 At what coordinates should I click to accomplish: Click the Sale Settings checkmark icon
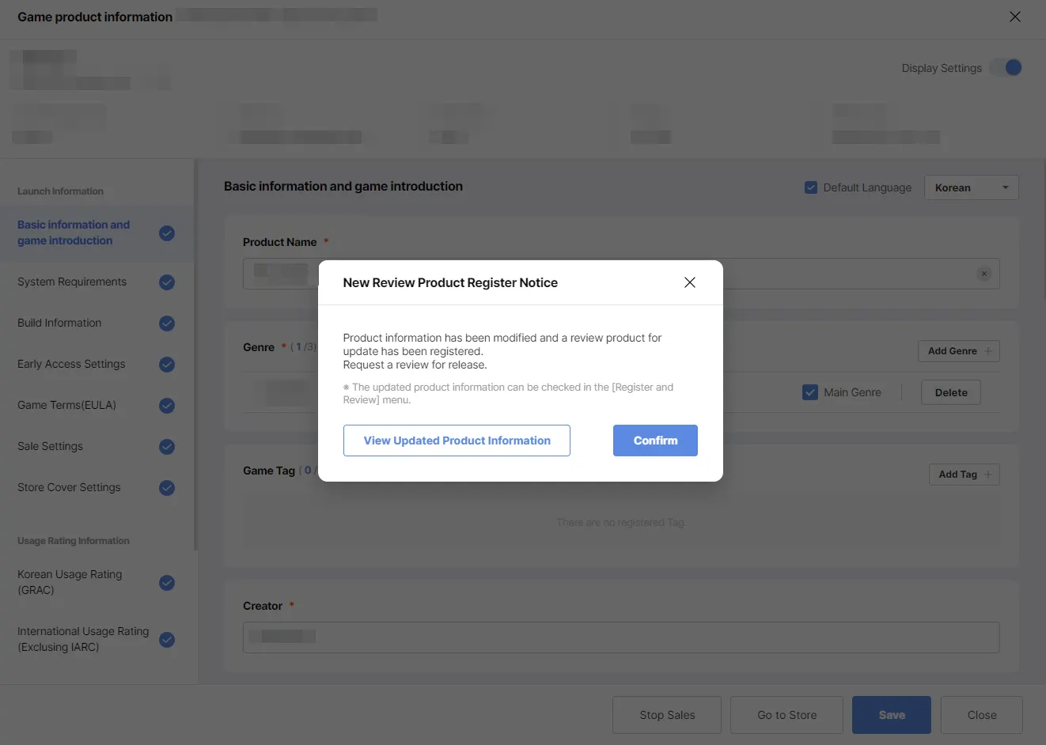(x=167, y=447)
